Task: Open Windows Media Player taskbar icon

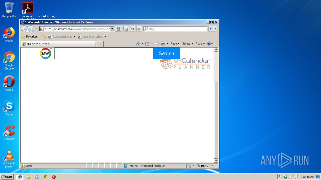Action: (37, 177)
